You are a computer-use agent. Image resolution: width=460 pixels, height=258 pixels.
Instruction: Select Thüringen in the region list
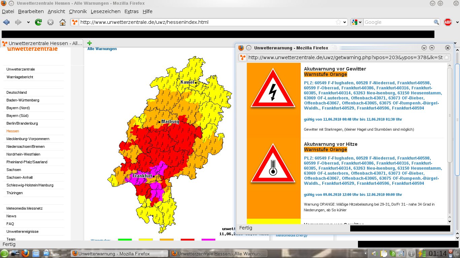(14, 193)
